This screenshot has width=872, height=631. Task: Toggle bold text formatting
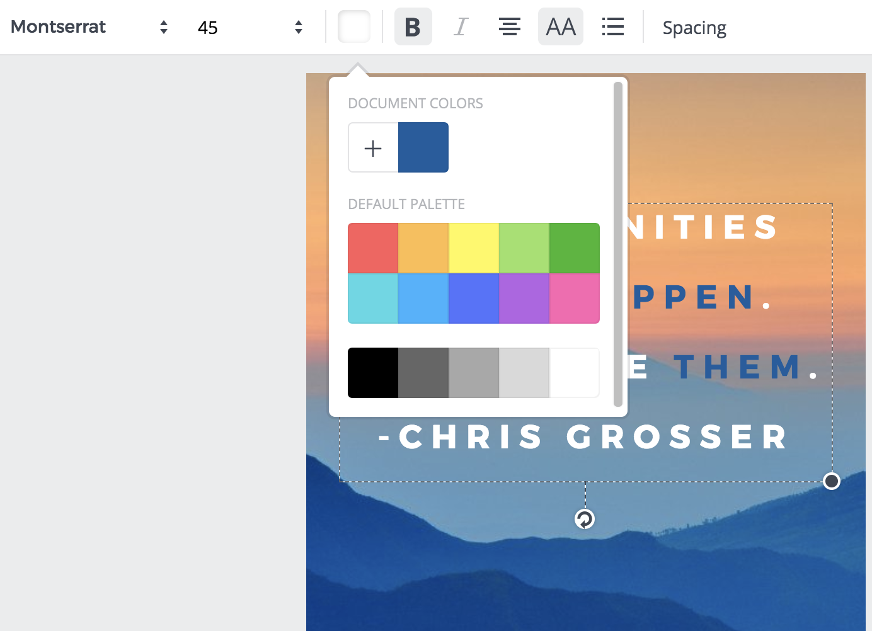pyautogui.click(x=413, y=27)
